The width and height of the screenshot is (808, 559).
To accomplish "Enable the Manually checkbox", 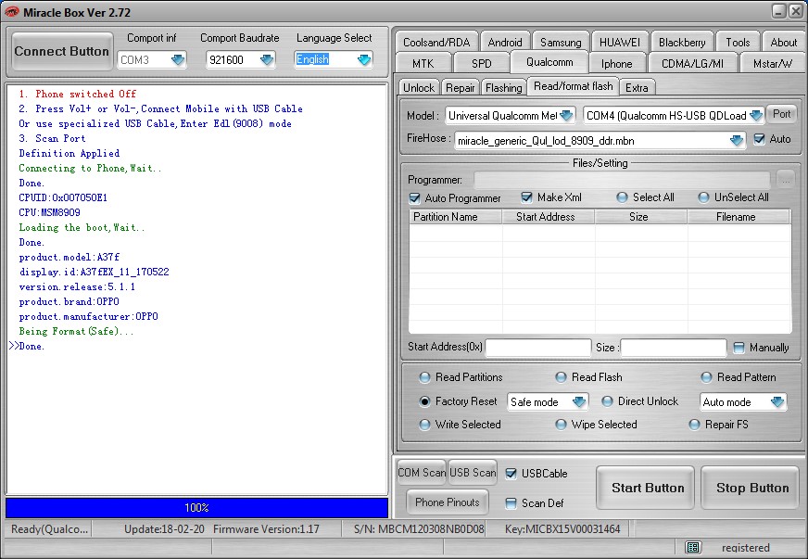I will click(739, 348).
